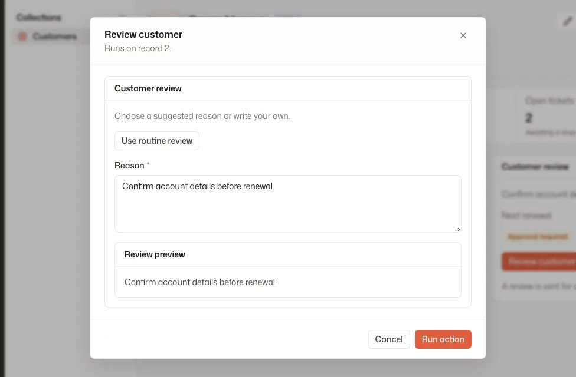Click the Review customer dialog title
Image resolution: width=576 pixels, height=377 pixels.
click(x=143, y=35)
